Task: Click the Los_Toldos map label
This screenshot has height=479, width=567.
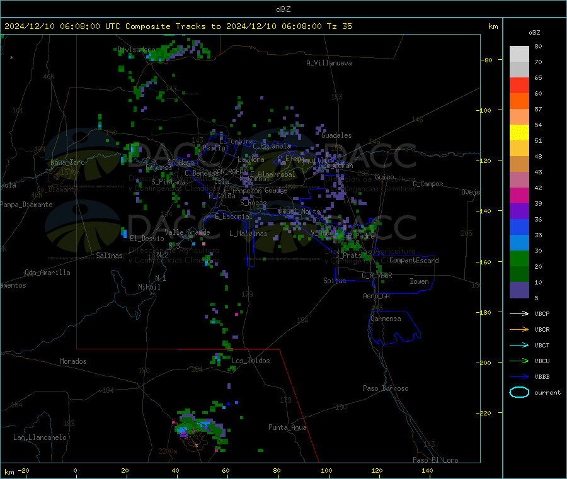Action: pos(251,361)
